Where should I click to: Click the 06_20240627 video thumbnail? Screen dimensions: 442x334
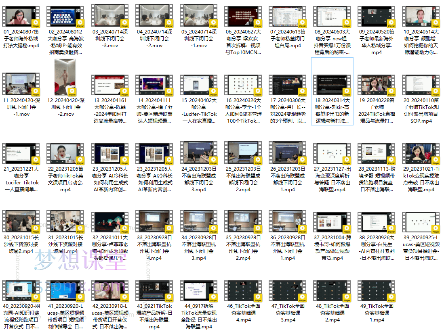243,16
